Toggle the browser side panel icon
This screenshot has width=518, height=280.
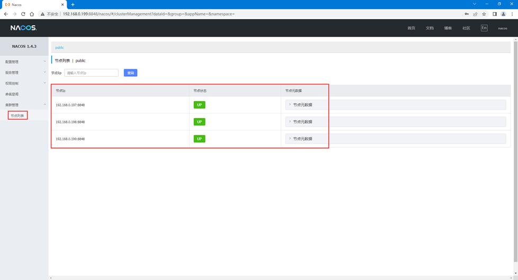tap(495, 14)
